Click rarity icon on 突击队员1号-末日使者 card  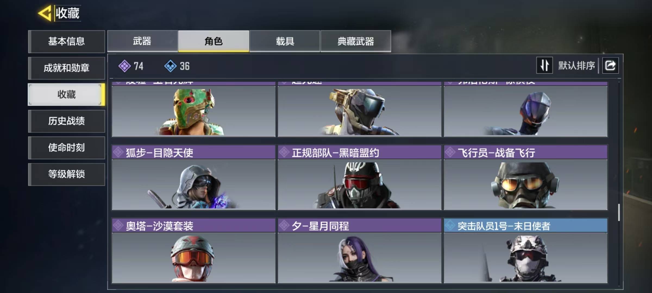point(450,225)
